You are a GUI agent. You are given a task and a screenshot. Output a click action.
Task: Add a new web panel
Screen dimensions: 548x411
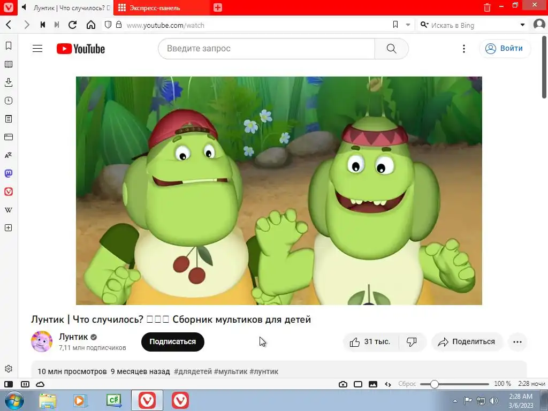(x=9, y=228)
